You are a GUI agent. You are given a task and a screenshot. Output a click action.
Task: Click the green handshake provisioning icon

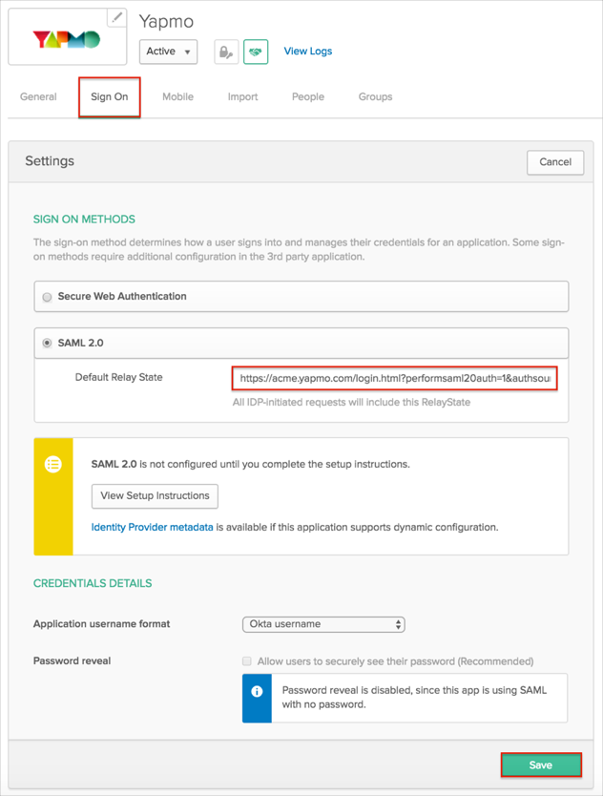pos(256,52)
